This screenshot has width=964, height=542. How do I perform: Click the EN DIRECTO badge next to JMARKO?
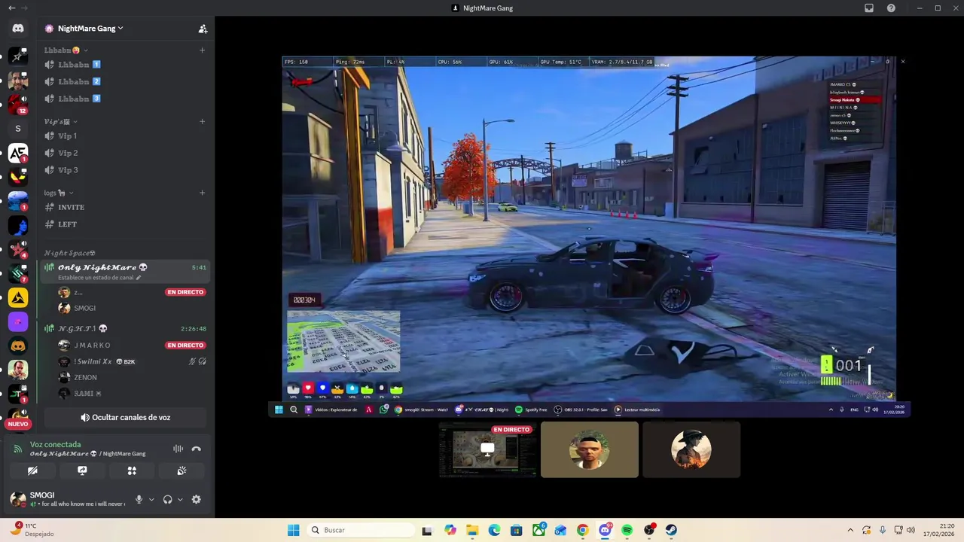point(185,346)
